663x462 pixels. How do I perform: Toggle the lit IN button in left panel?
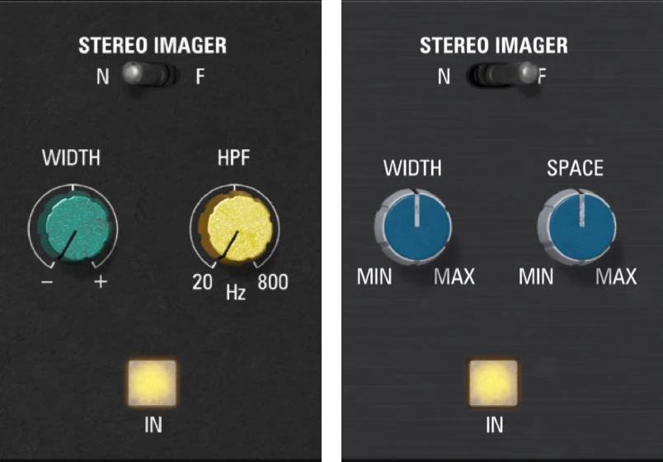[153, 384]
